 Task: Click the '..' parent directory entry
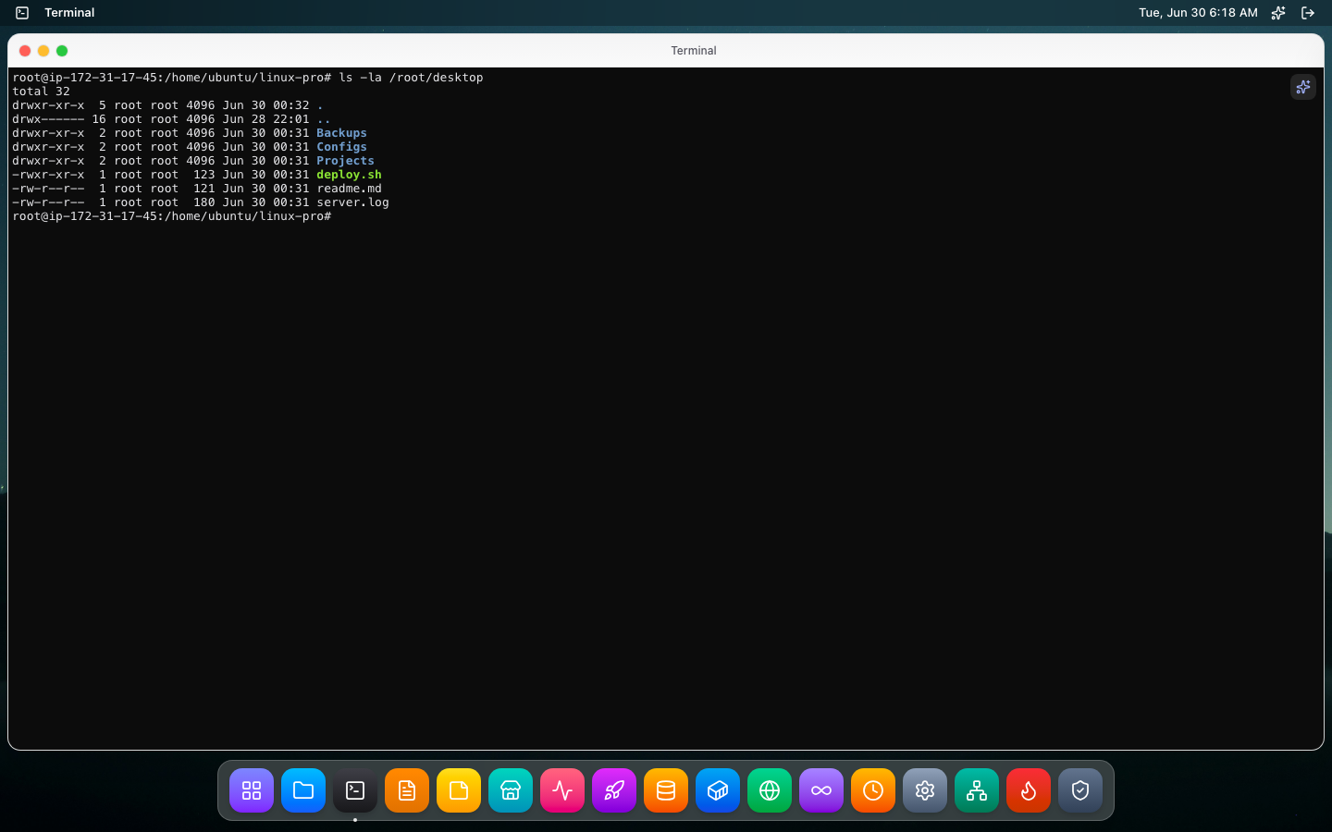(324, 119)
